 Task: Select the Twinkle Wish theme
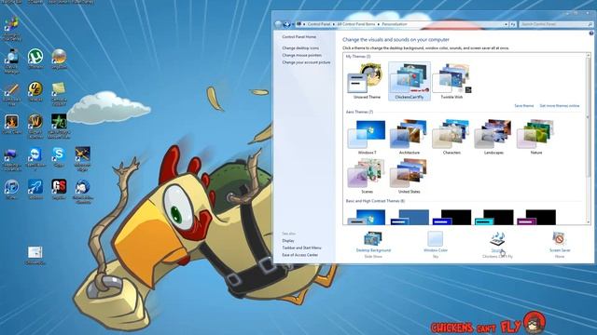click(451, 81)
